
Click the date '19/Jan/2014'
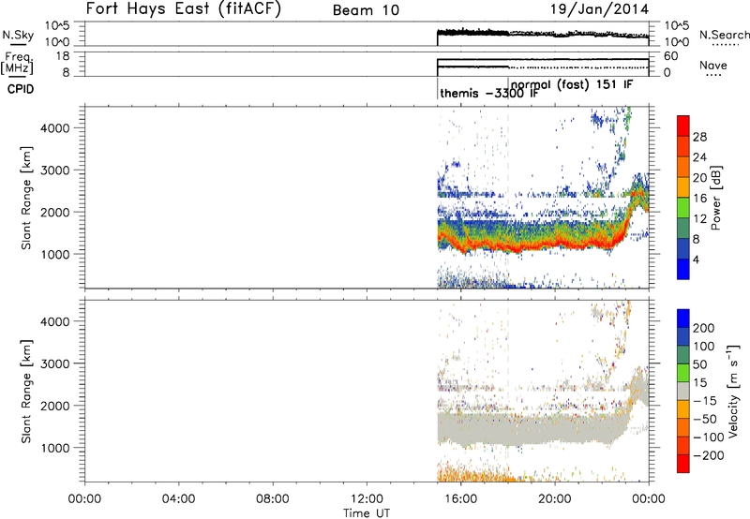tap(600, 9)
